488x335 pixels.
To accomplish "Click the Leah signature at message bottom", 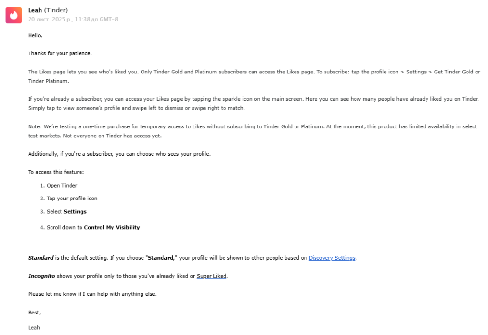I will tap(34, 327).
